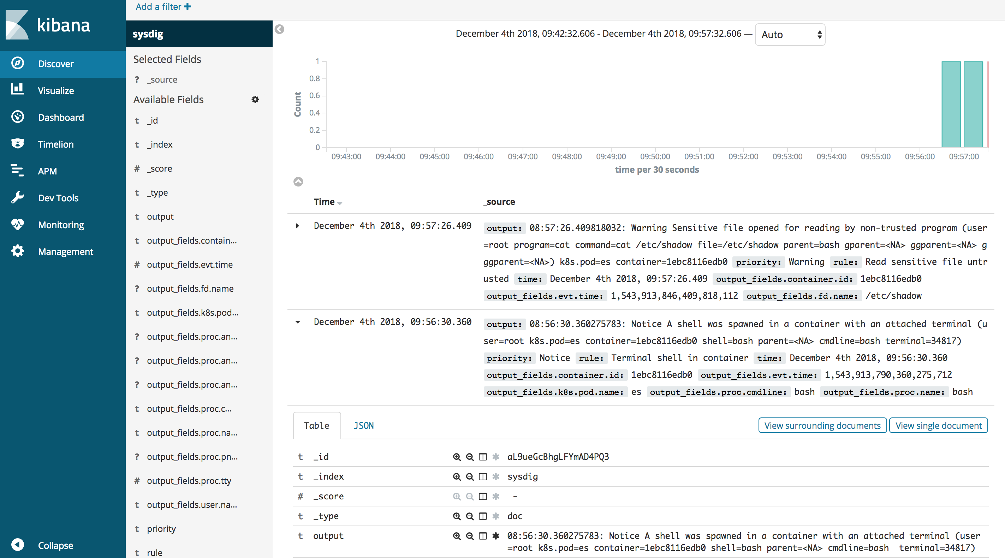The image size is (1005, 558).
Task: Open Dashboard in the side menu
Action: click(61, 117)
